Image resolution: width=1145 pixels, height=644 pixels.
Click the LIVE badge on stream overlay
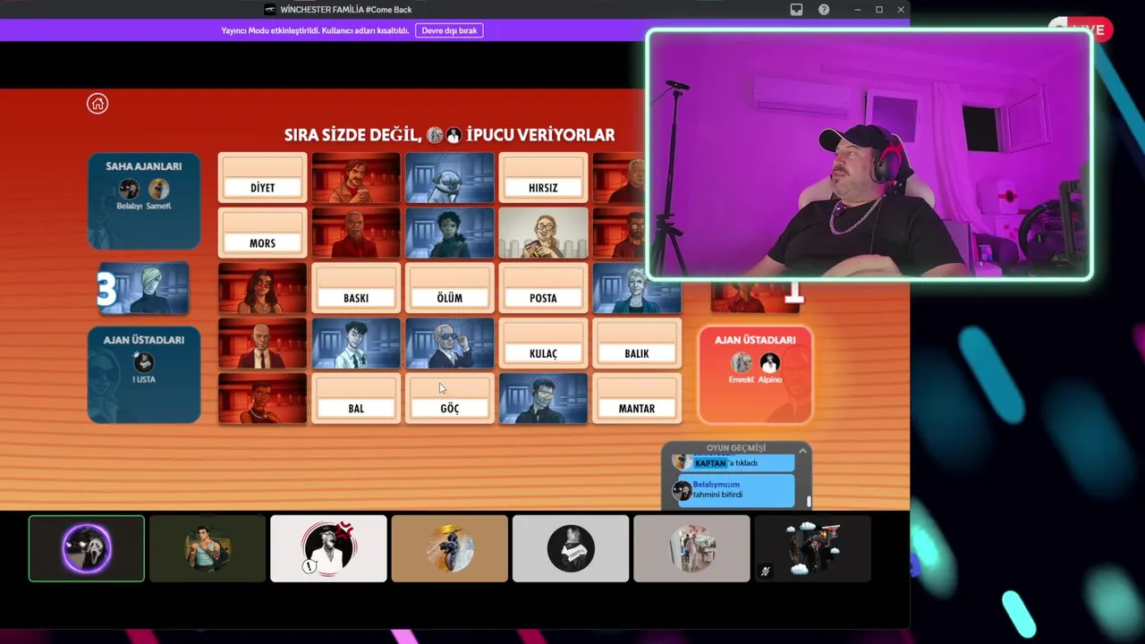(x=1081, y=30)
